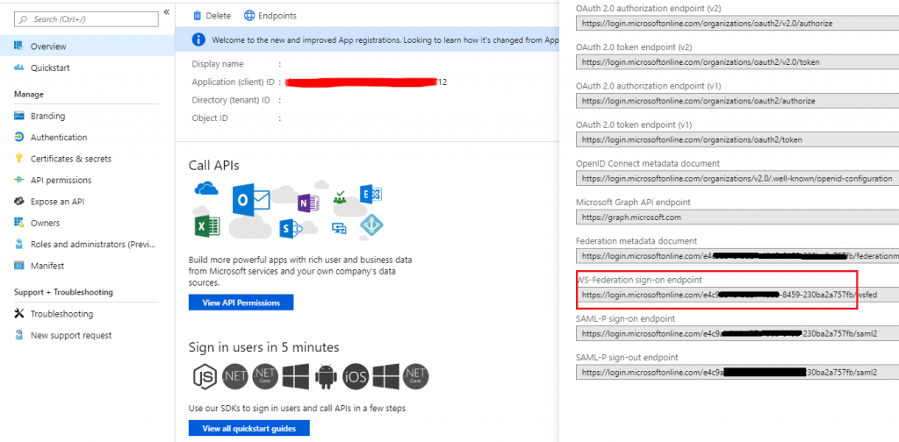Click the Quickstart cloud icon in the sidebar

coord(18,68)
